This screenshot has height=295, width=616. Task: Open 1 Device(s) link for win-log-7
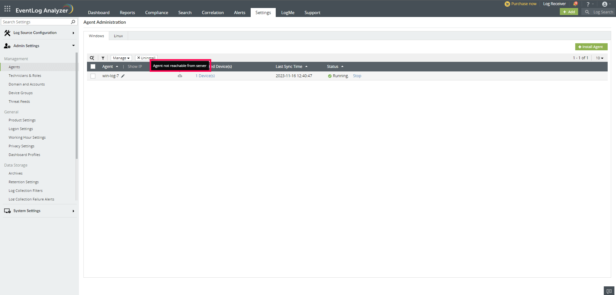coord(205,76)
